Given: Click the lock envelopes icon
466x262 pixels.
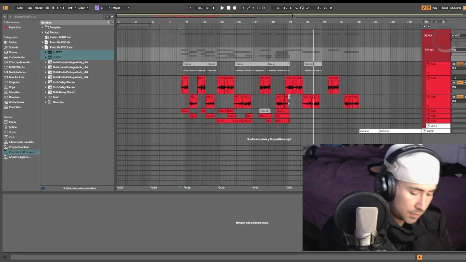Looking at the screenshot, I should point(443,21).
